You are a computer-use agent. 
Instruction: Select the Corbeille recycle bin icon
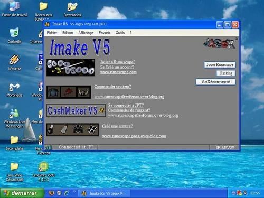[x=14, y=35]
